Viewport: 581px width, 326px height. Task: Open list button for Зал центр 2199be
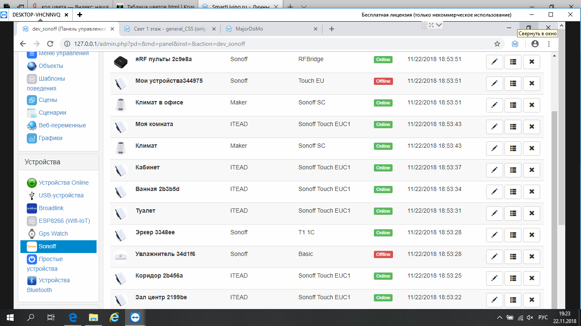click(x=513, y=300)
